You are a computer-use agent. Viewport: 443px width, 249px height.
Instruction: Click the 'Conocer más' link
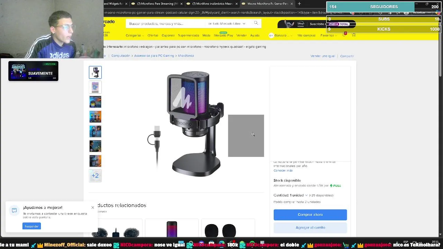[x=283, y=170]
